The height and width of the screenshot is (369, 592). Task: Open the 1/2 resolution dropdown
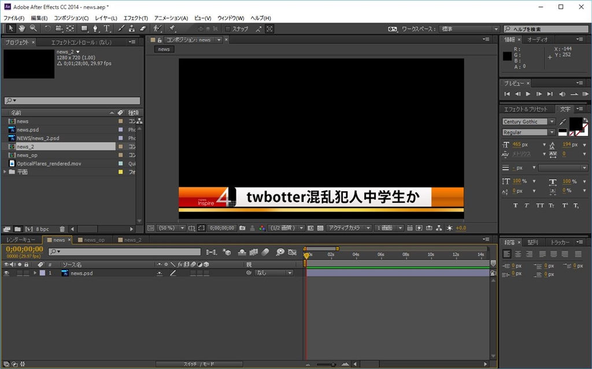(286, 228)
